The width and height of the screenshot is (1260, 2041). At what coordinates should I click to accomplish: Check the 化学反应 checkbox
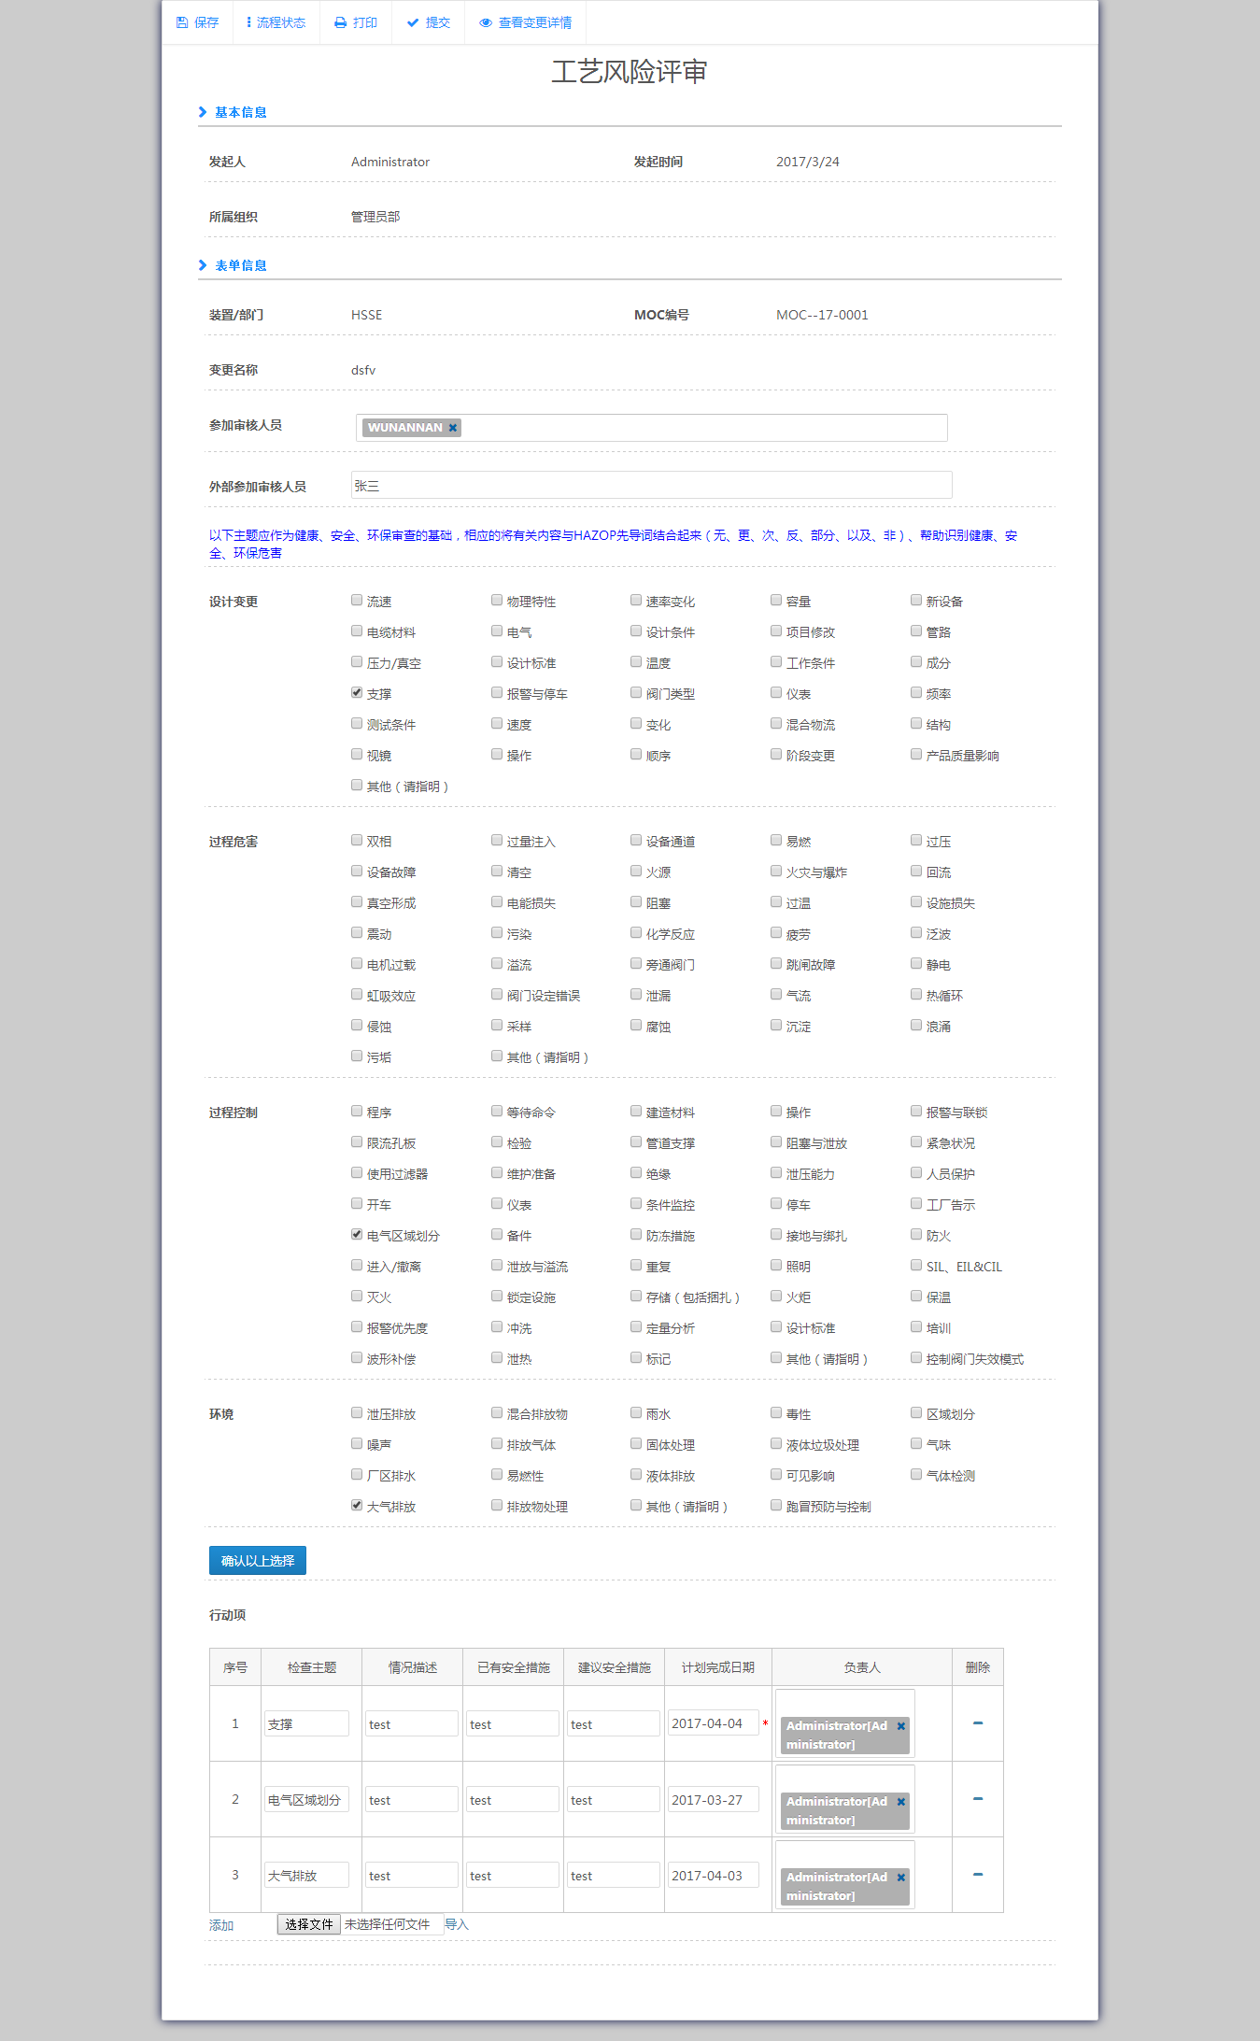[636, 932]
